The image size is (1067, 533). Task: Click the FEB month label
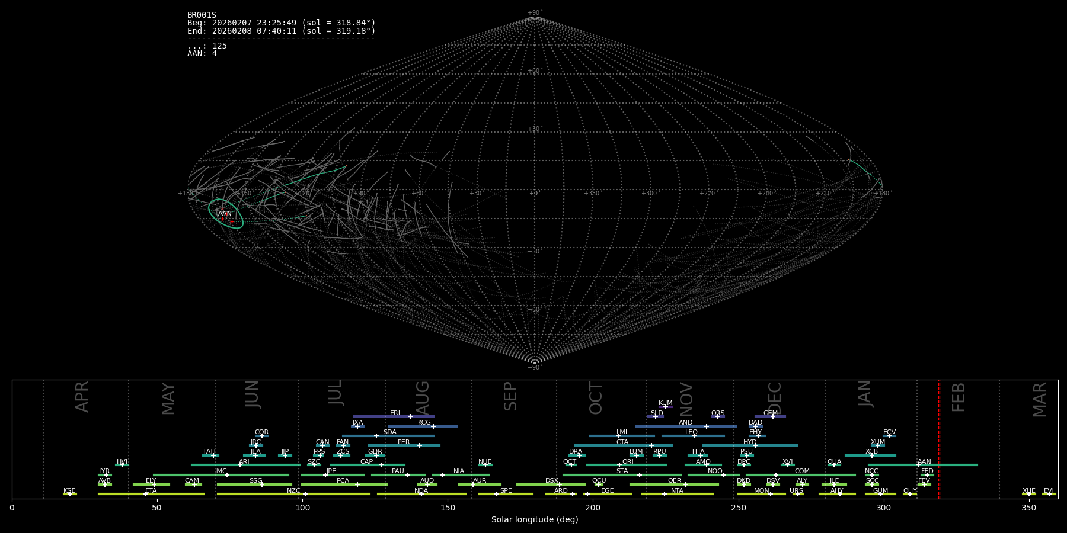click(x=959, y=397)
